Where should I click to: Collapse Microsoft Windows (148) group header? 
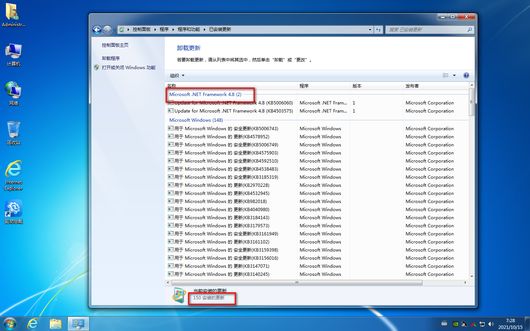click(x=196, y=120)
